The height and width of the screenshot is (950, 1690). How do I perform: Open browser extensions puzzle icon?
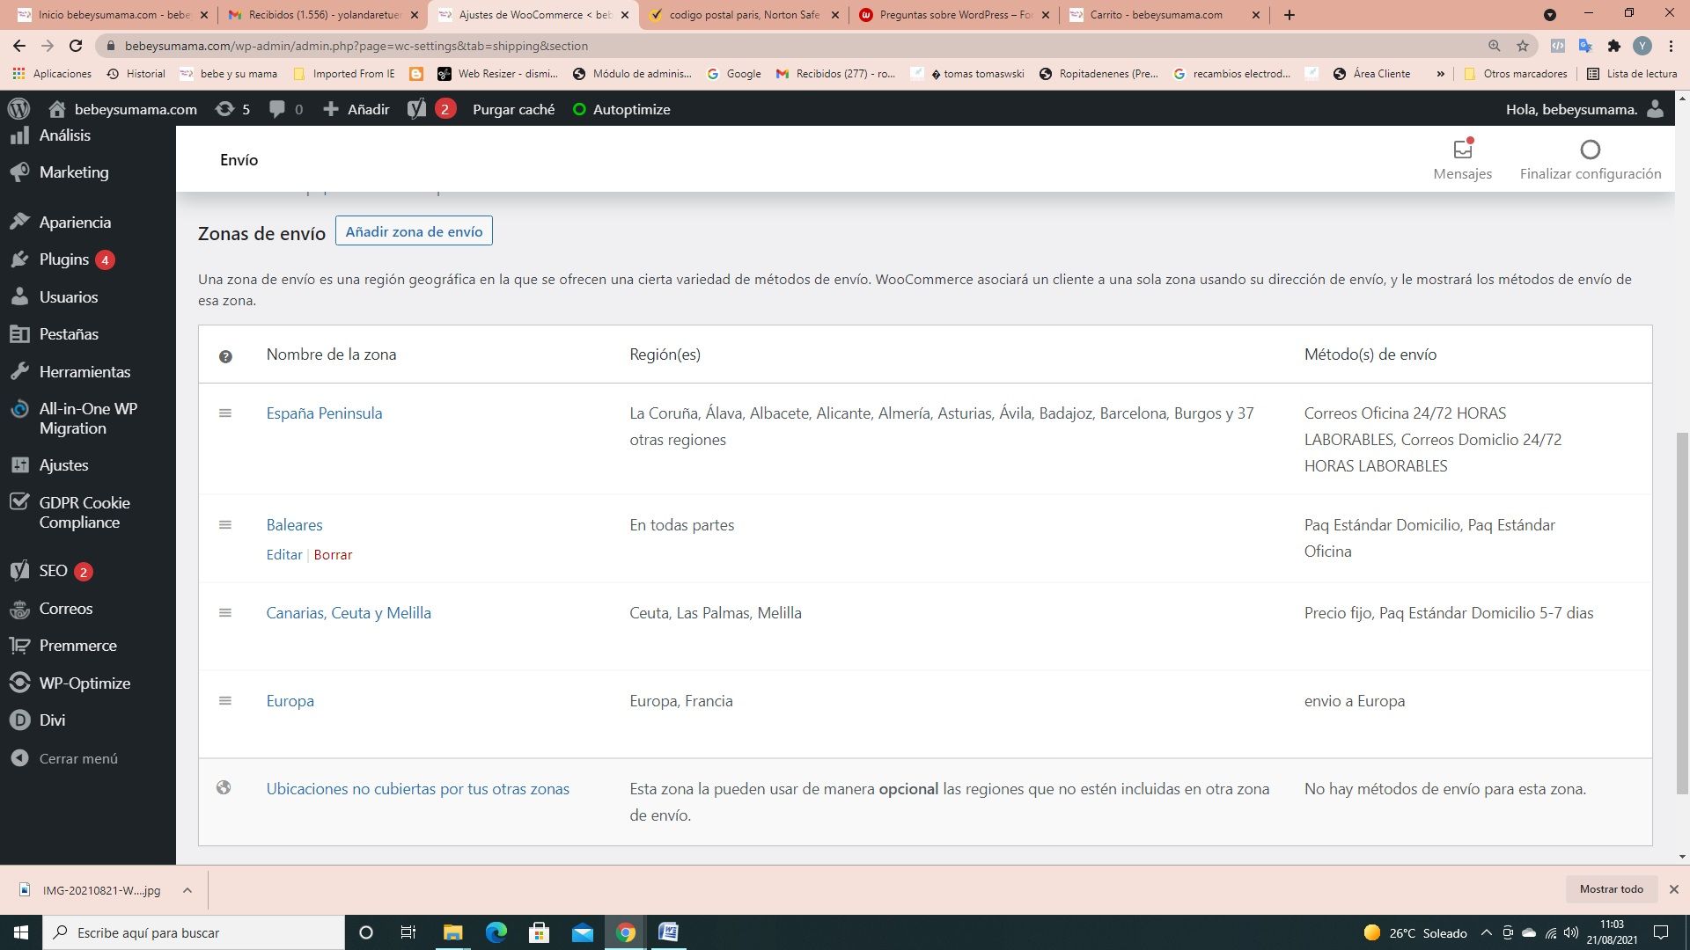click(1613, 46)
